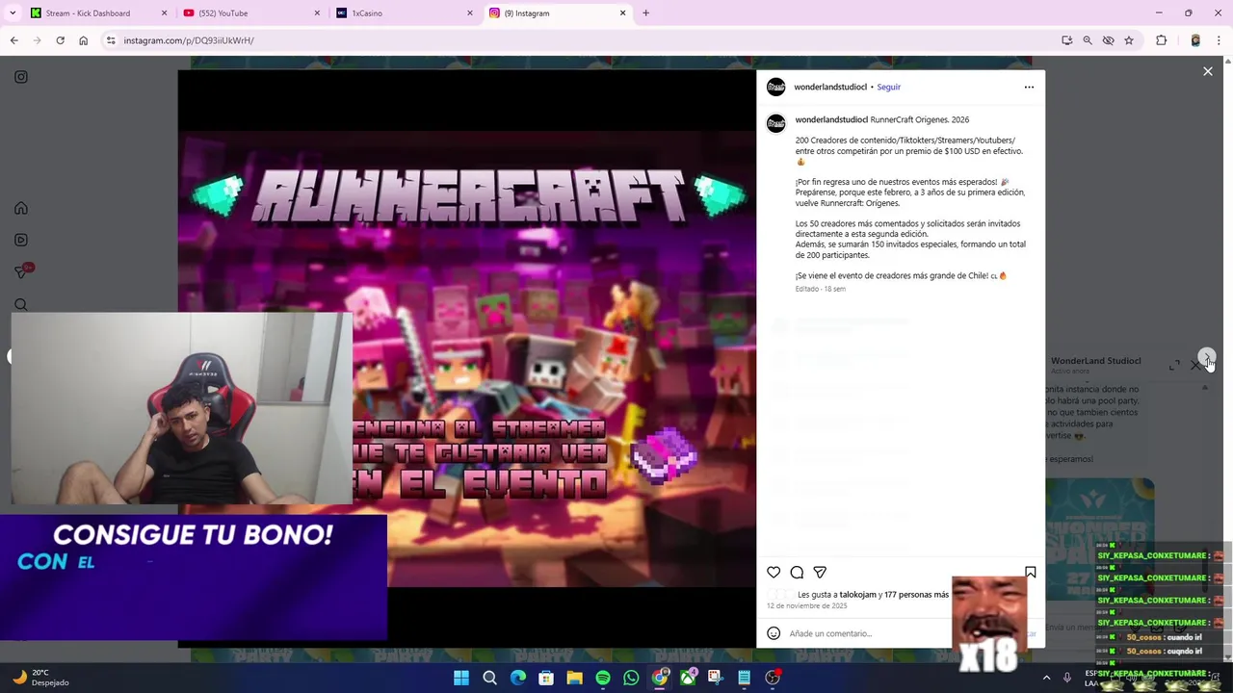The width and height of the screenshot is (1233, 693).
Task: Click wonderlandstudiocl avatar in post header
Action: tap(775, 87)
